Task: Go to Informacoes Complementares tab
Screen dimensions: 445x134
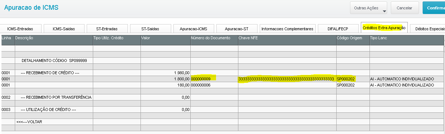Action: coord(288,29)
